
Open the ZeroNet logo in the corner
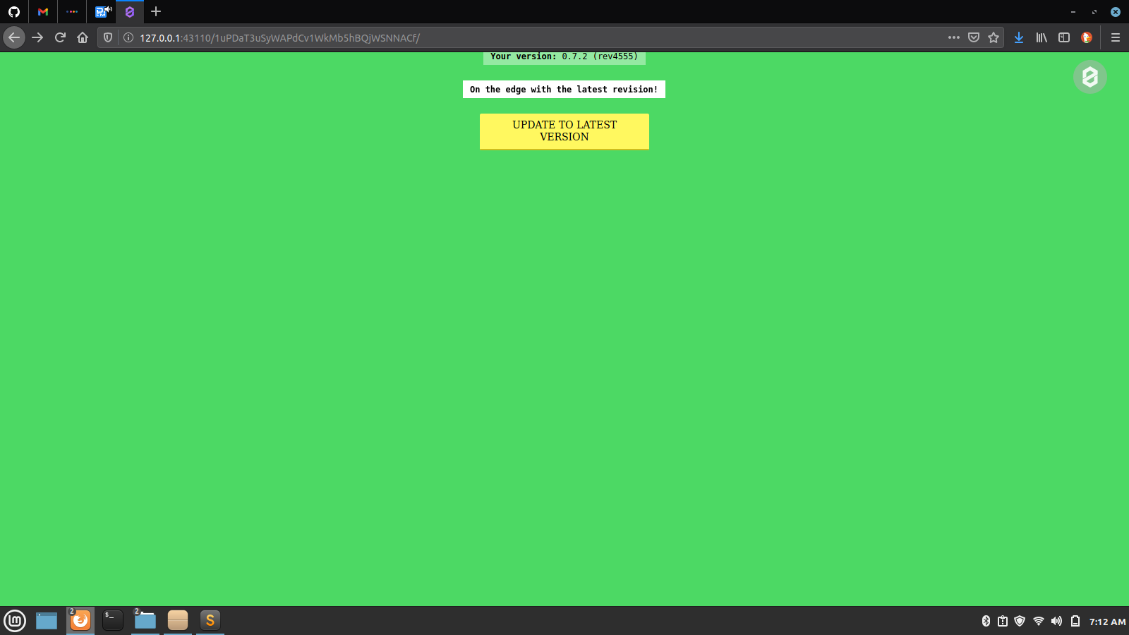click(1089, 76)
